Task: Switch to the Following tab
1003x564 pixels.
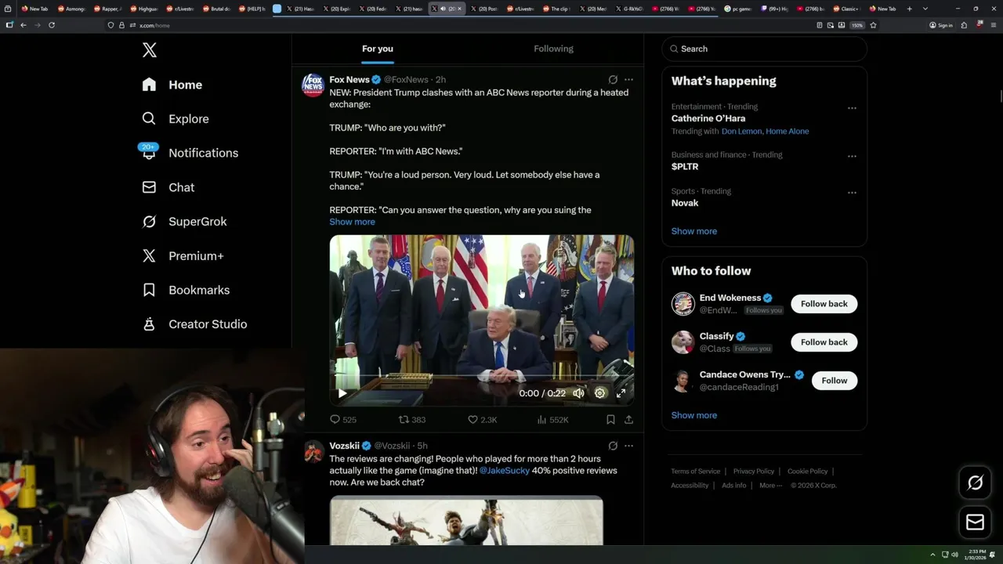Action: point(553,49)
